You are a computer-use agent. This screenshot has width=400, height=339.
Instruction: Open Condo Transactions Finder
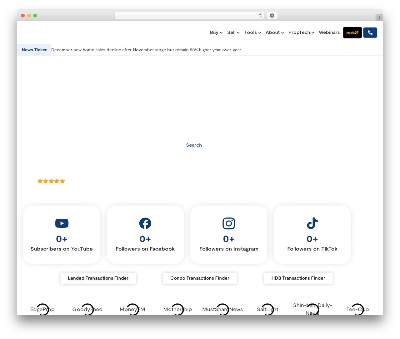[200, 278]
